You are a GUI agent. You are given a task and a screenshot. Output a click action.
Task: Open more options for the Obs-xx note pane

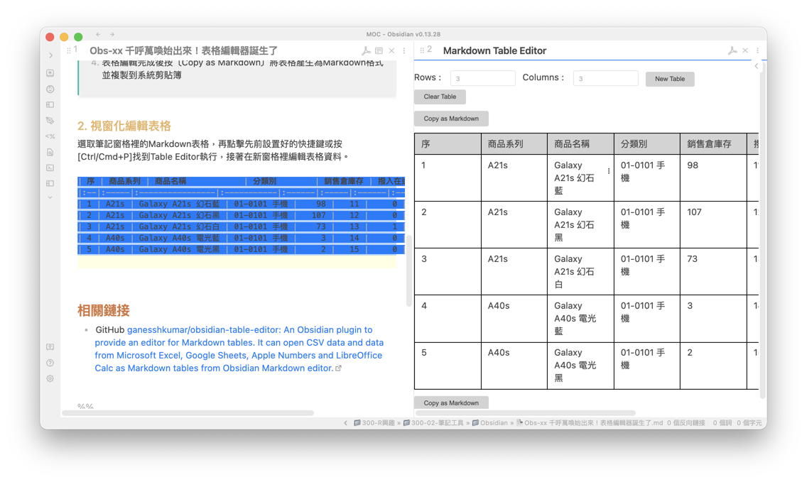(404, 50)
